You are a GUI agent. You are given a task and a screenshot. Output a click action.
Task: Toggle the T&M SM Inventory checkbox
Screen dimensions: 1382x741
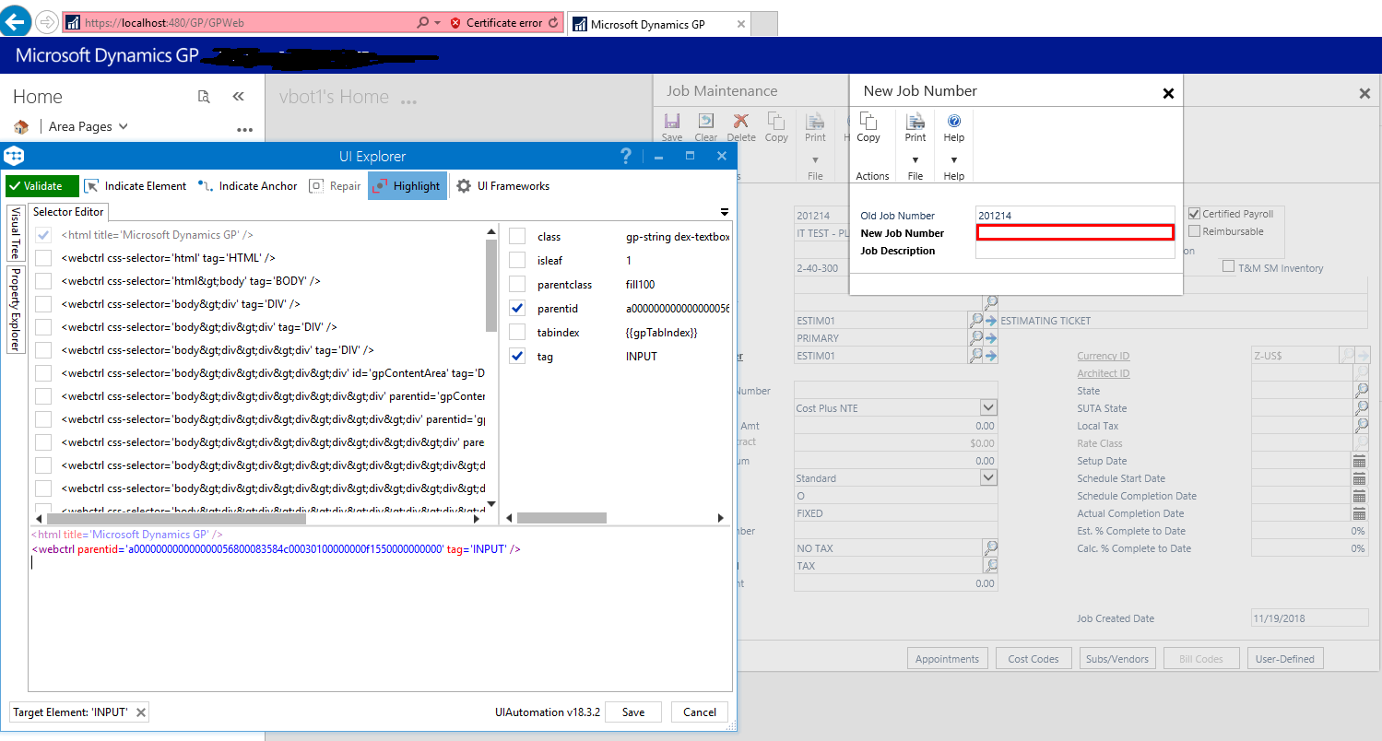(1229, 267)
